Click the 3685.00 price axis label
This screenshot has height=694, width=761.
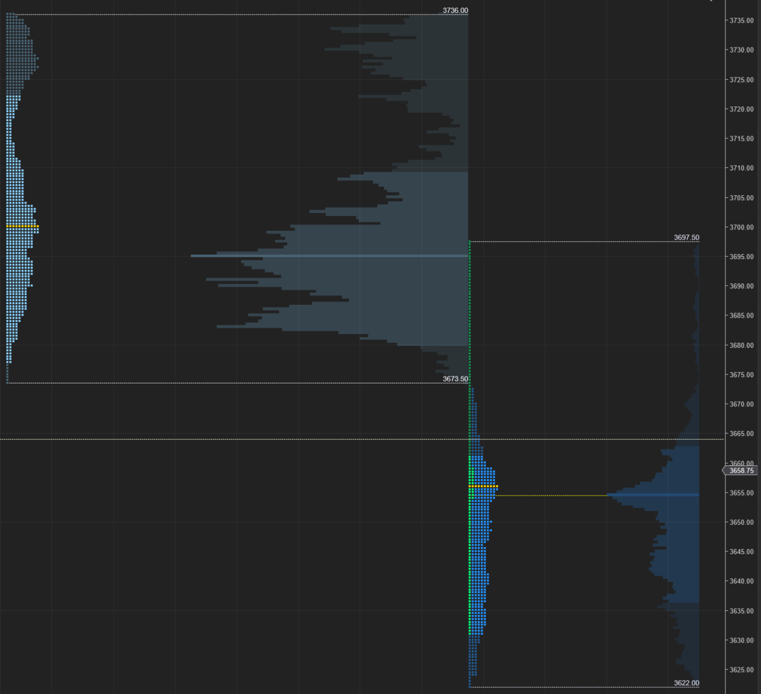pos(741,316)
